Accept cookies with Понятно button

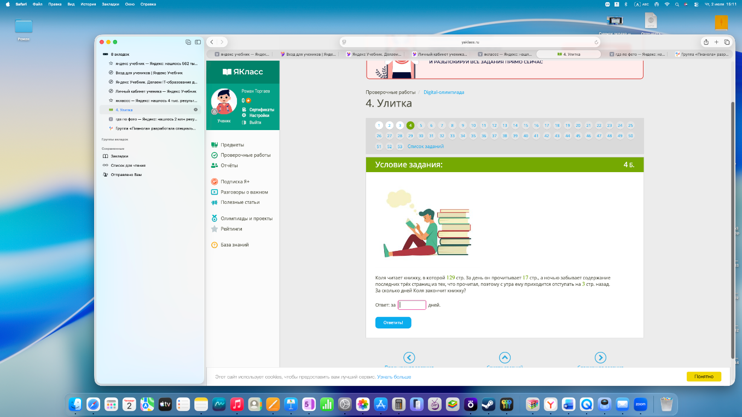click(704, 377)
